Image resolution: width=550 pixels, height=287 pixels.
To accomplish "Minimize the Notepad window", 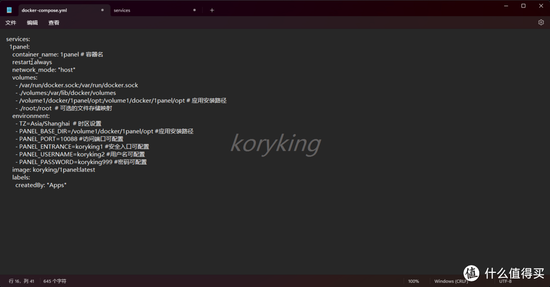I will [506, 6].
